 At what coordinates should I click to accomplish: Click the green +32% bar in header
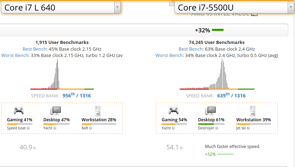pos(218,30)
